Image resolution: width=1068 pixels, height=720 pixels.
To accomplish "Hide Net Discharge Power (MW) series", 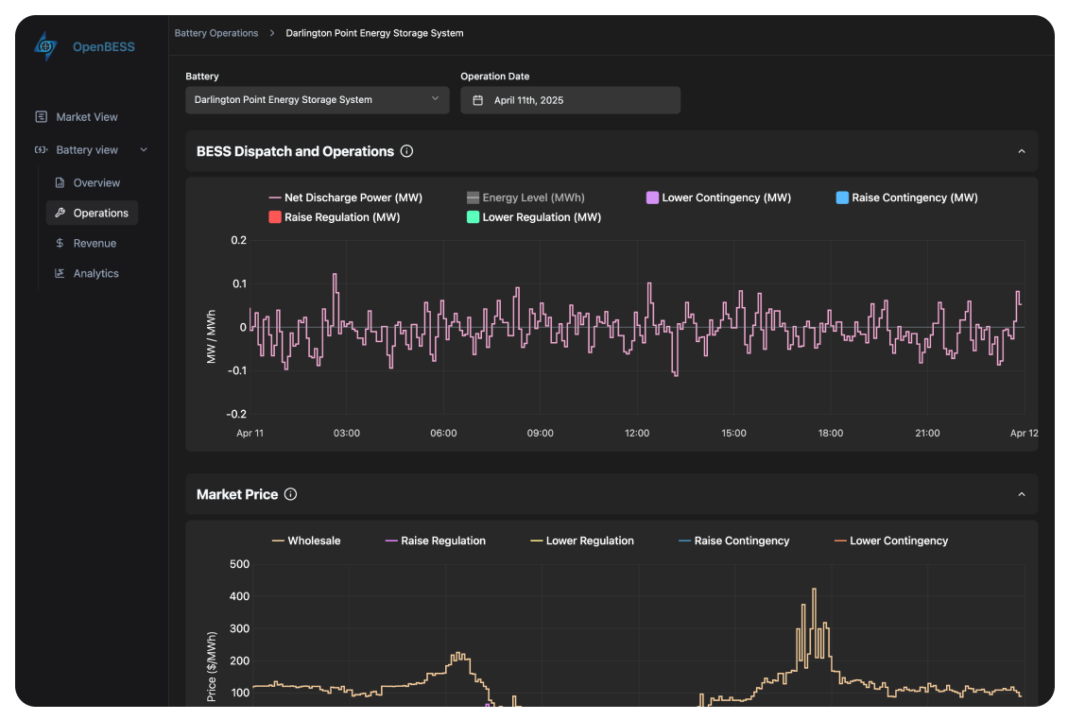I will pyautogui.click(x=345, y=198).
